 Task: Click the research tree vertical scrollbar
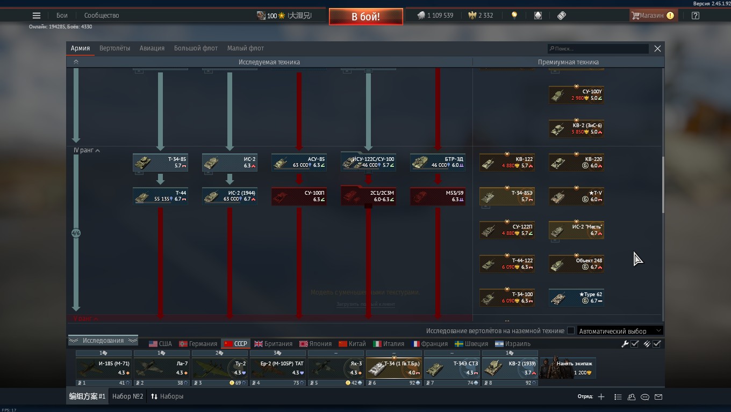663,184
